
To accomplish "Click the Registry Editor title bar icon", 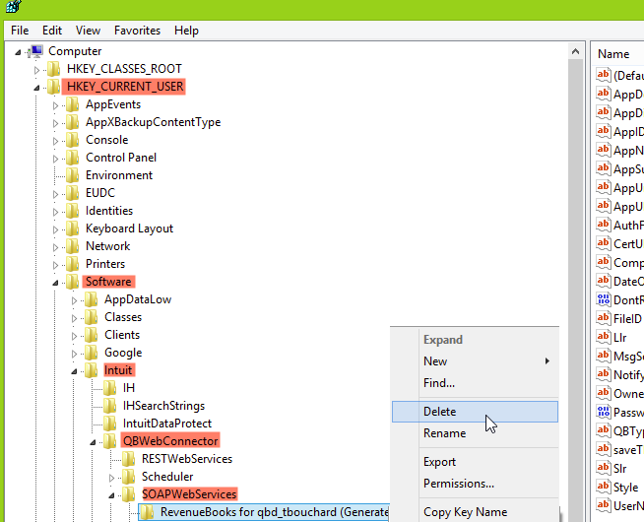I will pos(13,6).
